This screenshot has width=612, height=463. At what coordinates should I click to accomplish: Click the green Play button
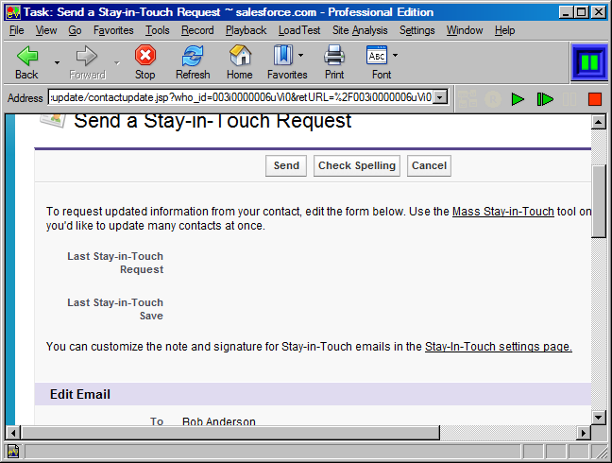pos(518,99)
